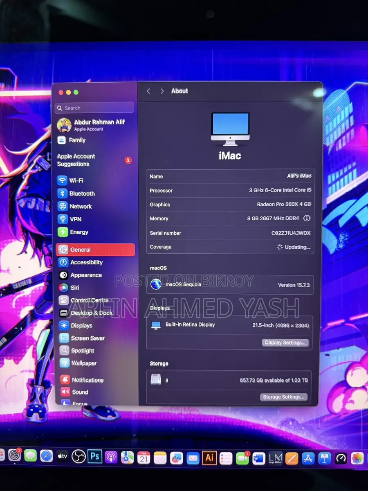Select General in the sidebar
The height and width of the screenshot is (491, 368).
95,250
